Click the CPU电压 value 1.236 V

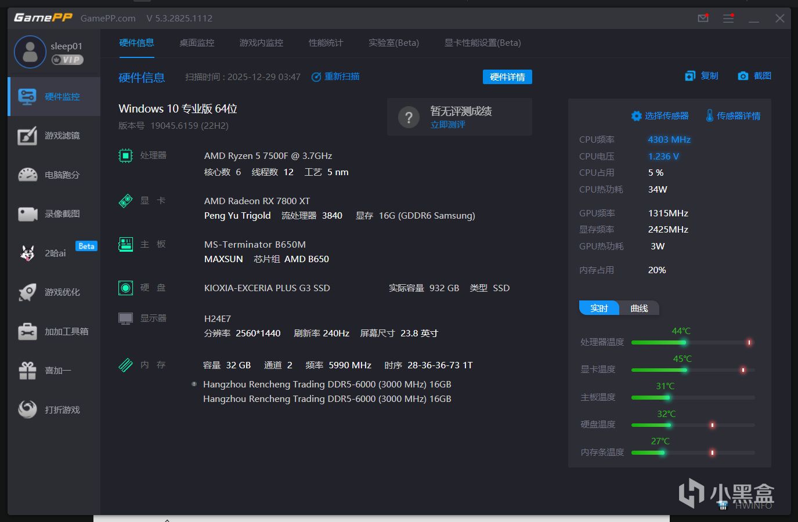[663, 157]
